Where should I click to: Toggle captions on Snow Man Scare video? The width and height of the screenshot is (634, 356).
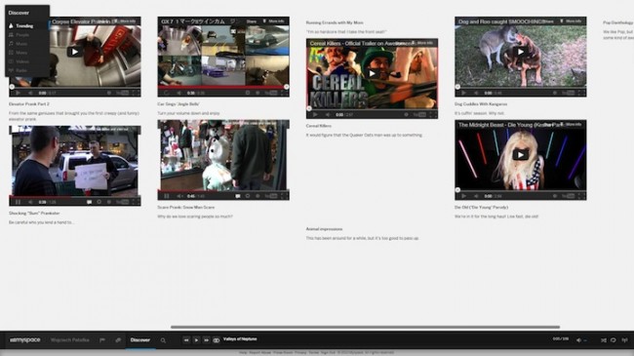pyautogui.click(x=238, y=196)
